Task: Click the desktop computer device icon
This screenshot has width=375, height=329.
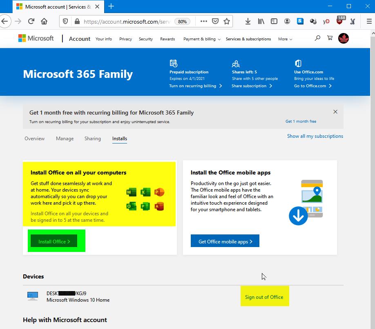Action: [x=33, y=296]
